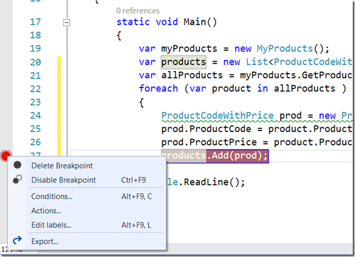Click the myProducts variable declaration on line 19

pos(186,48)
